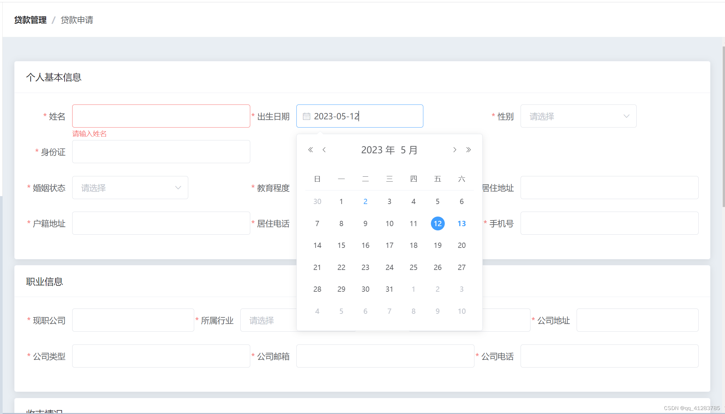The height and width of the screenshot is (414, 725).
Task: Click the vertical page scrollbar
Action: point(723,127)
